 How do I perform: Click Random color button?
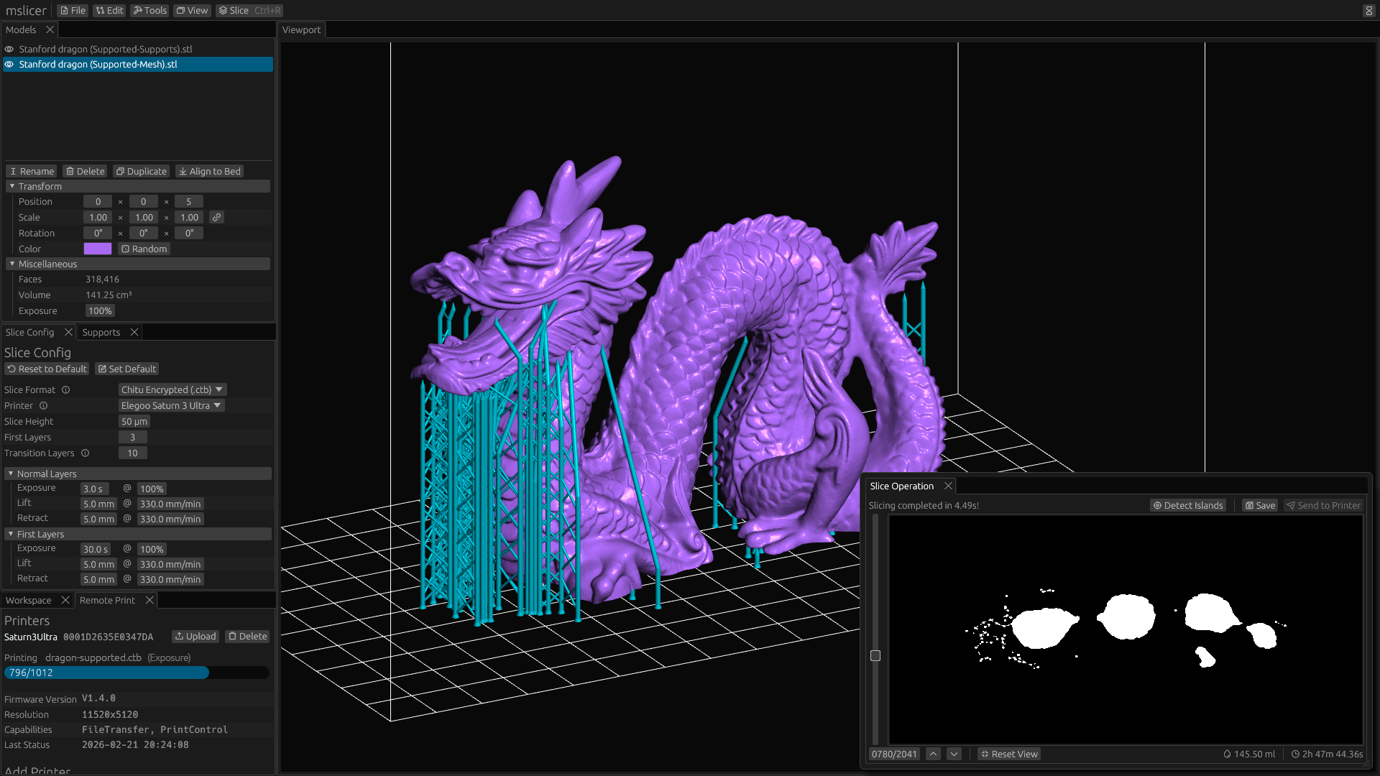pos(144,249)
